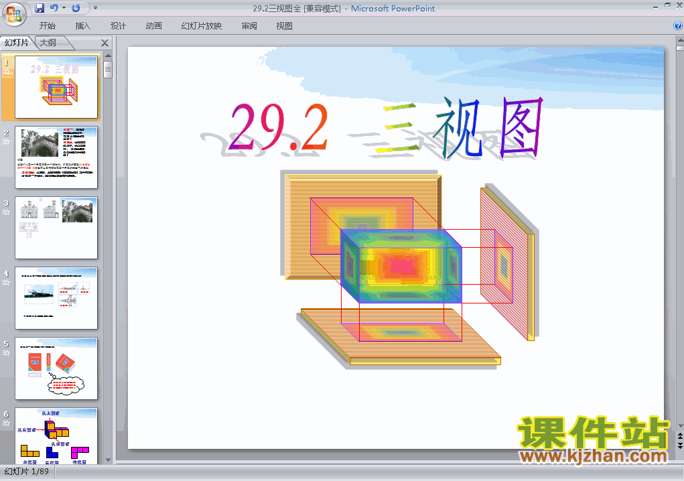The width and height of the screenshot is (684, 481).
Task: Click animation star icon beside slide 4
Action: click(7, 283)
